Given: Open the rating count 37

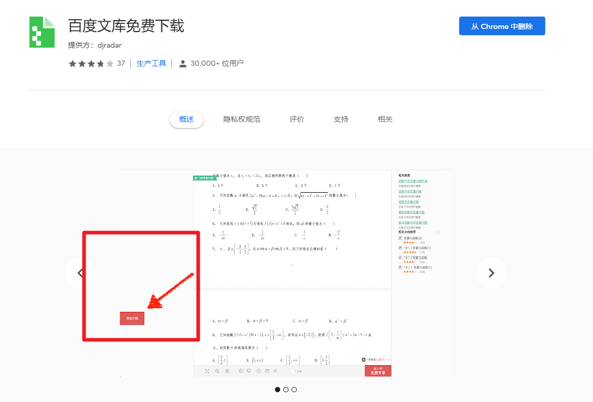Looking at the screenshot, I should (121, 63).
